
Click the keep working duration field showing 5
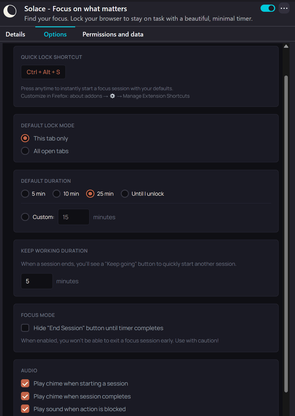37,281
